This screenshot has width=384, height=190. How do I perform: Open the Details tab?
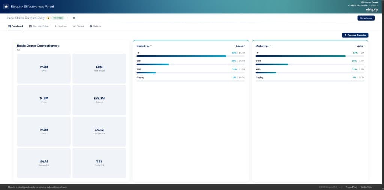(95, 26)
